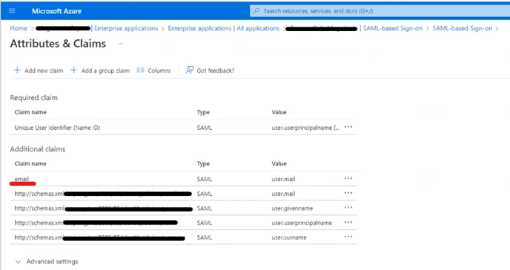The image size is (510, 270).
Task: Click Advanced settings label
Action: point(53,262)
